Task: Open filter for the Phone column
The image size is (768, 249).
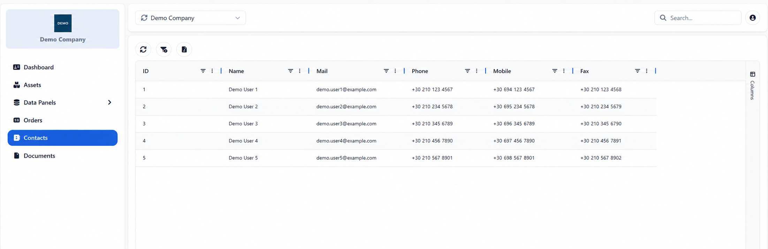Action: click(x=467, y=71)
